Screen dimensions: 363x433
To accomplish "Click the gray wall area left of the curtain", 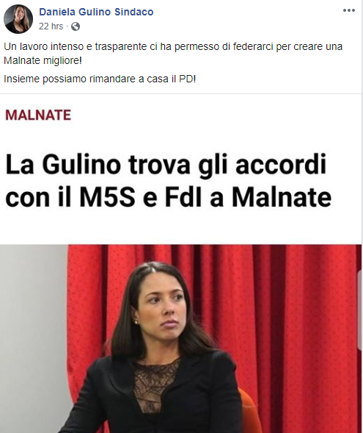I will coord(33,332).
